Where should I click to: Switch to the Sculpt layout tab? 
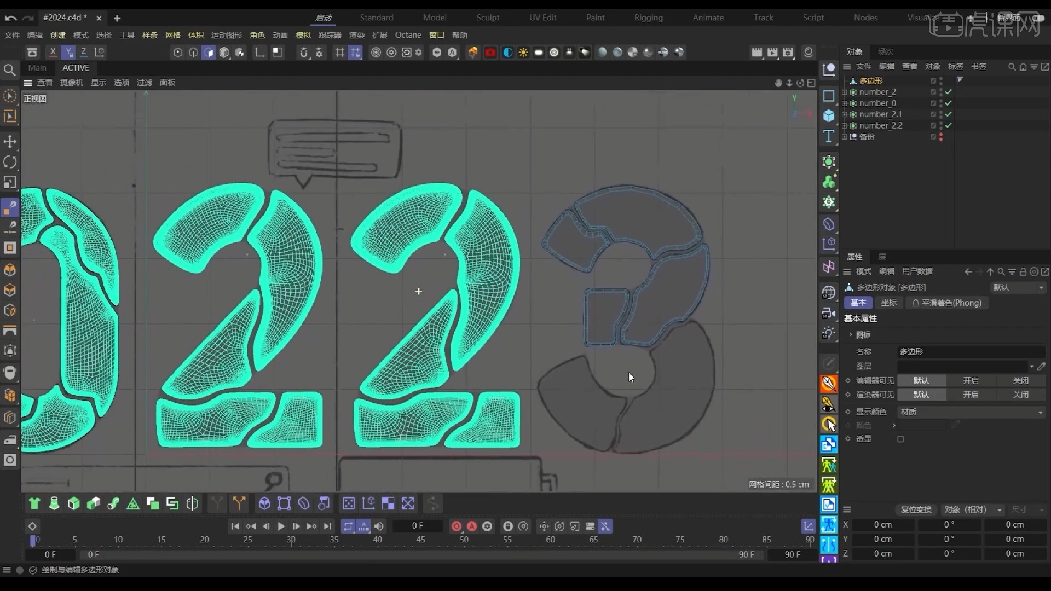pyautogui.click(x=488, y=18)
